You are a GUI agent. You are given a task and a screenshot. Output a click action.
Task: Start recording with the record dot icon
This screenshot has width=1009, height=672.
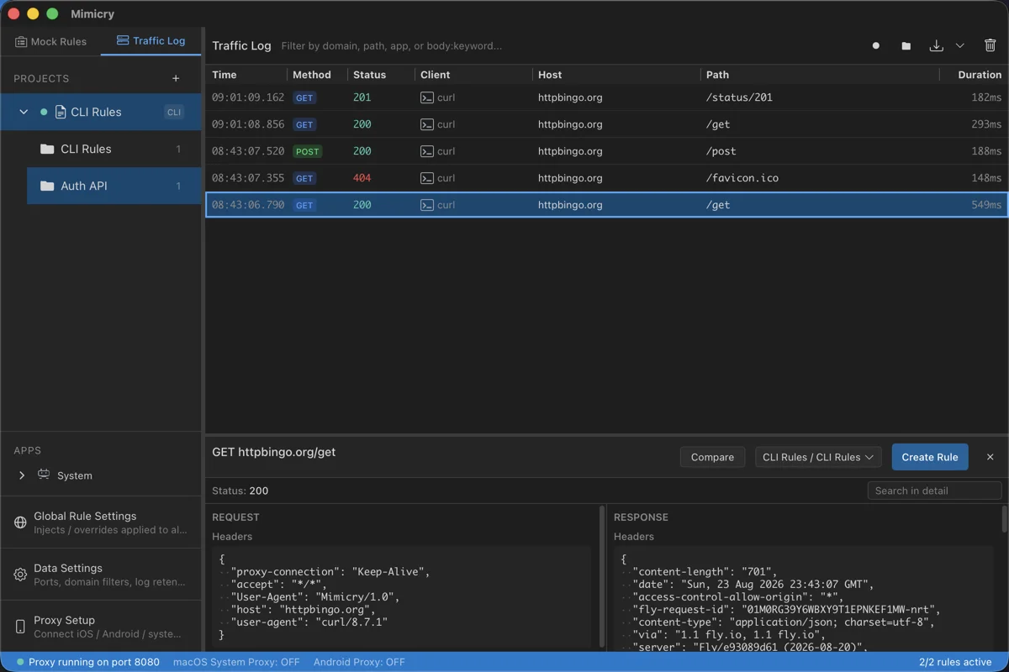pos(876,45)
